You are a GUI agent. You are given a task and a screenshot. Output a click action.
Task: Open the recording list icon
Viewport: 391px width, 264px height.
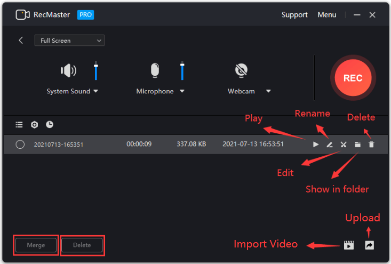pos(19,124)
